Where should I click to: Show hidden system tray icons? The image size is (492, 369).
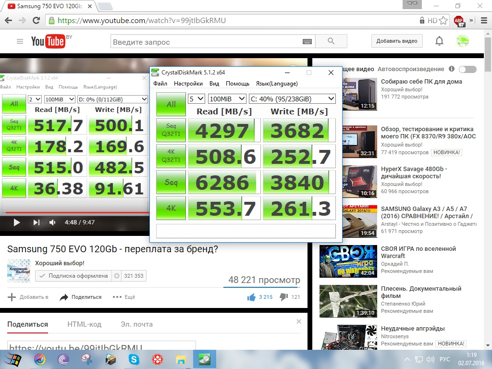[407, 359]
